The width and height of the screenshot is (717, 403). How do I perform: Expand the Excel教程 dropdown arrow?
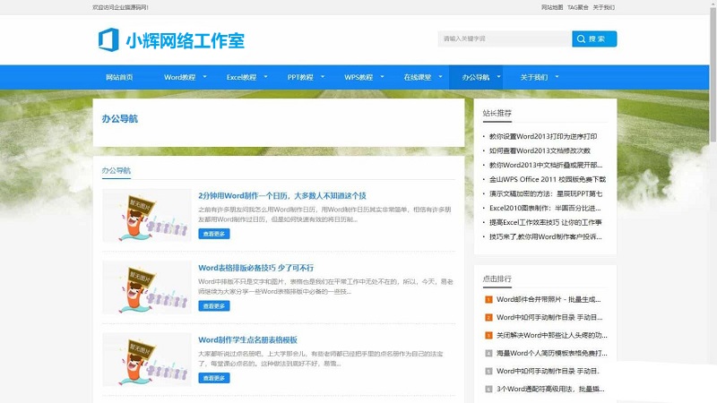(265, 77)
